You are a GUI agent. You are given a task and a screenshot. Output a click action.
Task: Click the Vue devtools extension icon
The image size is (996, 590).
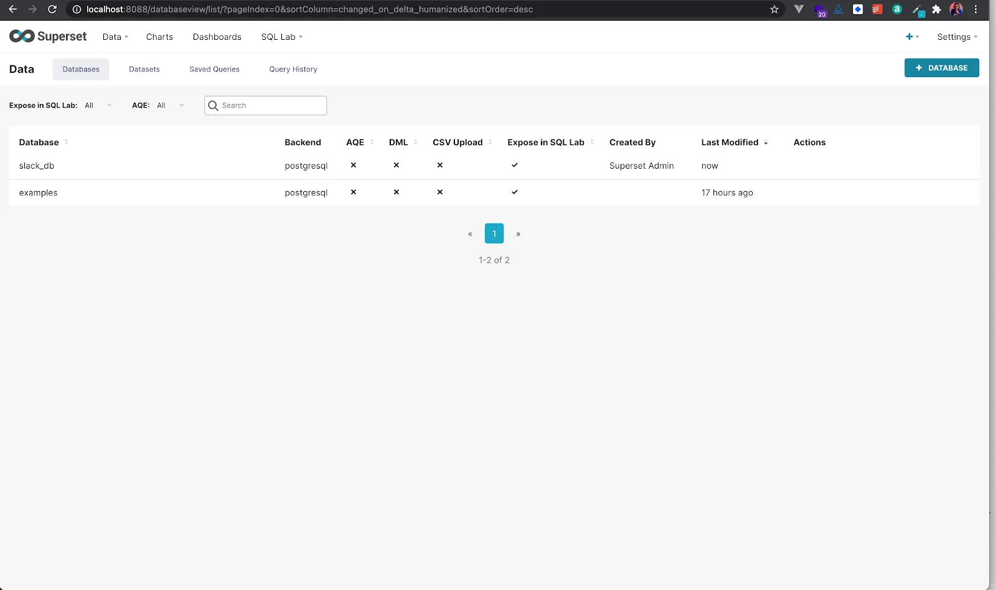pyautogui.click(x=799, y=9)
